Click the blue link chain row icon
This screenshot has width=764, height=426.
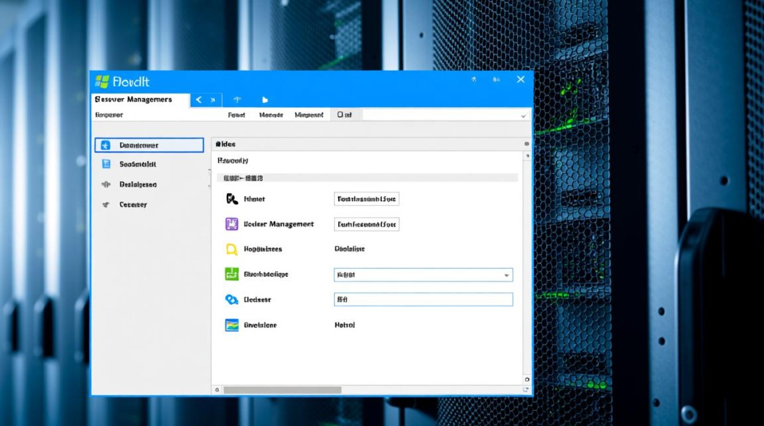click(x=232, y=299)
